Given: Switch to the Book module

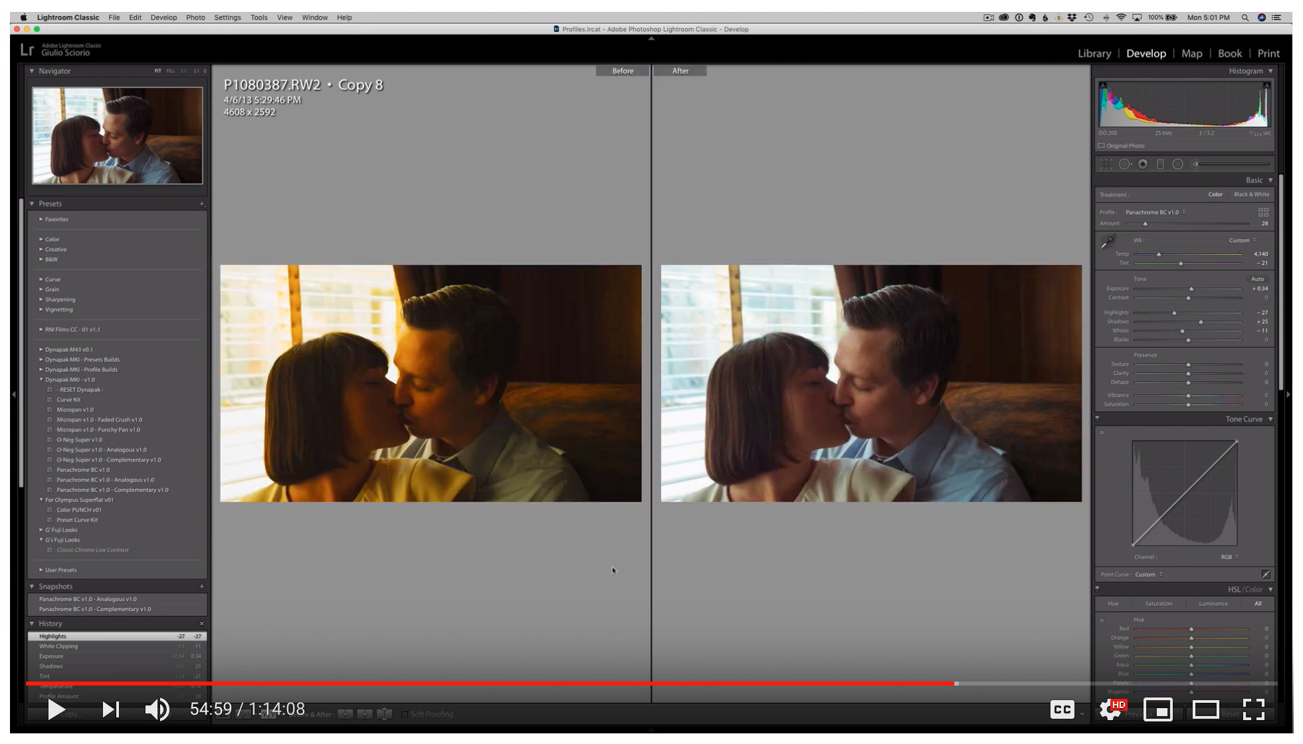Looking at the screenshot, I should pos(1229,54).
